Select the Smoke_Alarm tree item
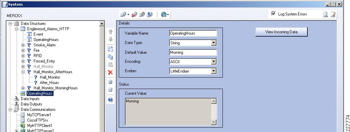 (44, 45)
